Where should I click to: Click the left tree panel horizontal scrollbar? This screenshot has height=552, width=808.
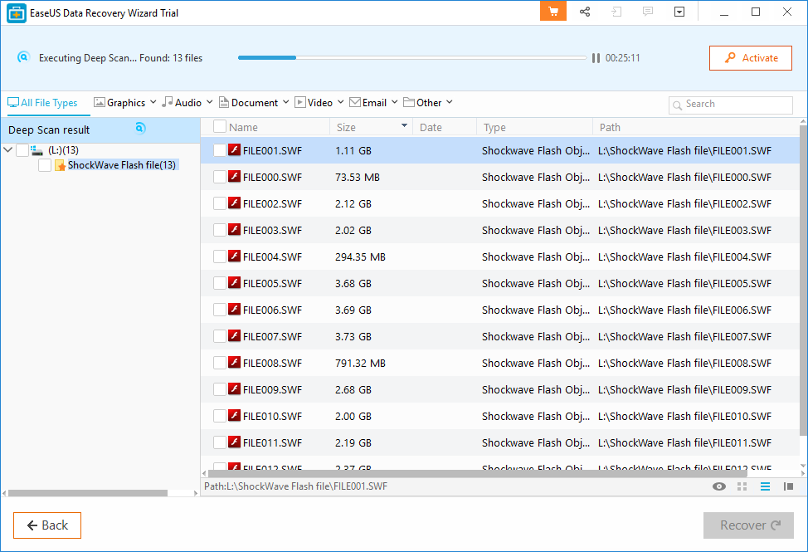[x=88, y=493]
